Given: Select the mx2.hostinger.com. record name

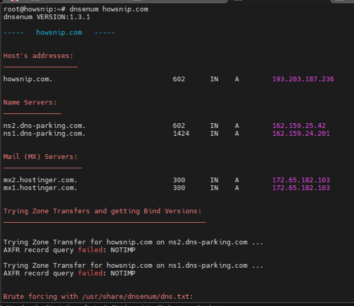Looking at the screenshot, I should coord(40,180).
